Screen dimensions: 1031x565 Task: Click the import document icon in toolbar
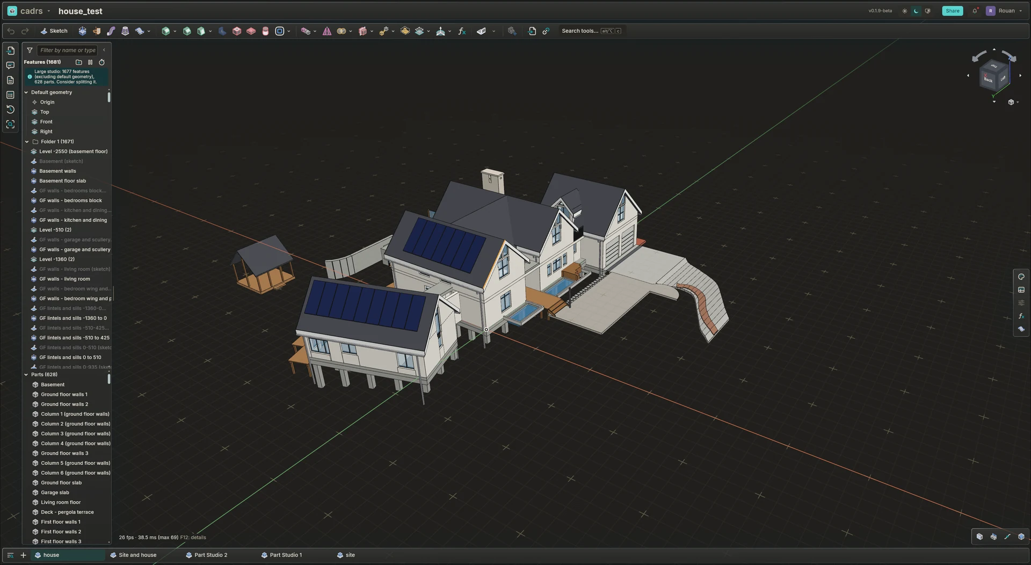(x=532, y=31)
